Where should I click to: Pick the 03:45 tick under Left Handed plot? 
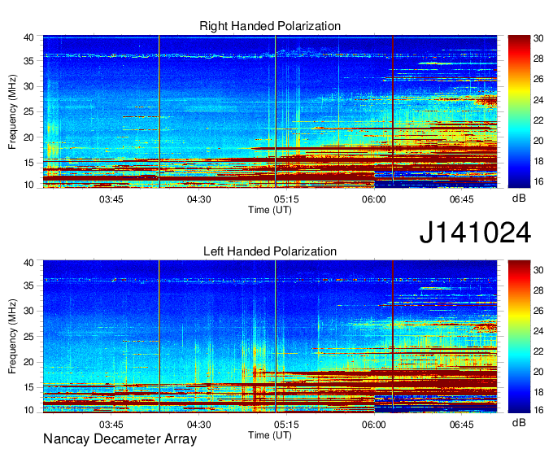tap(111, 425)
